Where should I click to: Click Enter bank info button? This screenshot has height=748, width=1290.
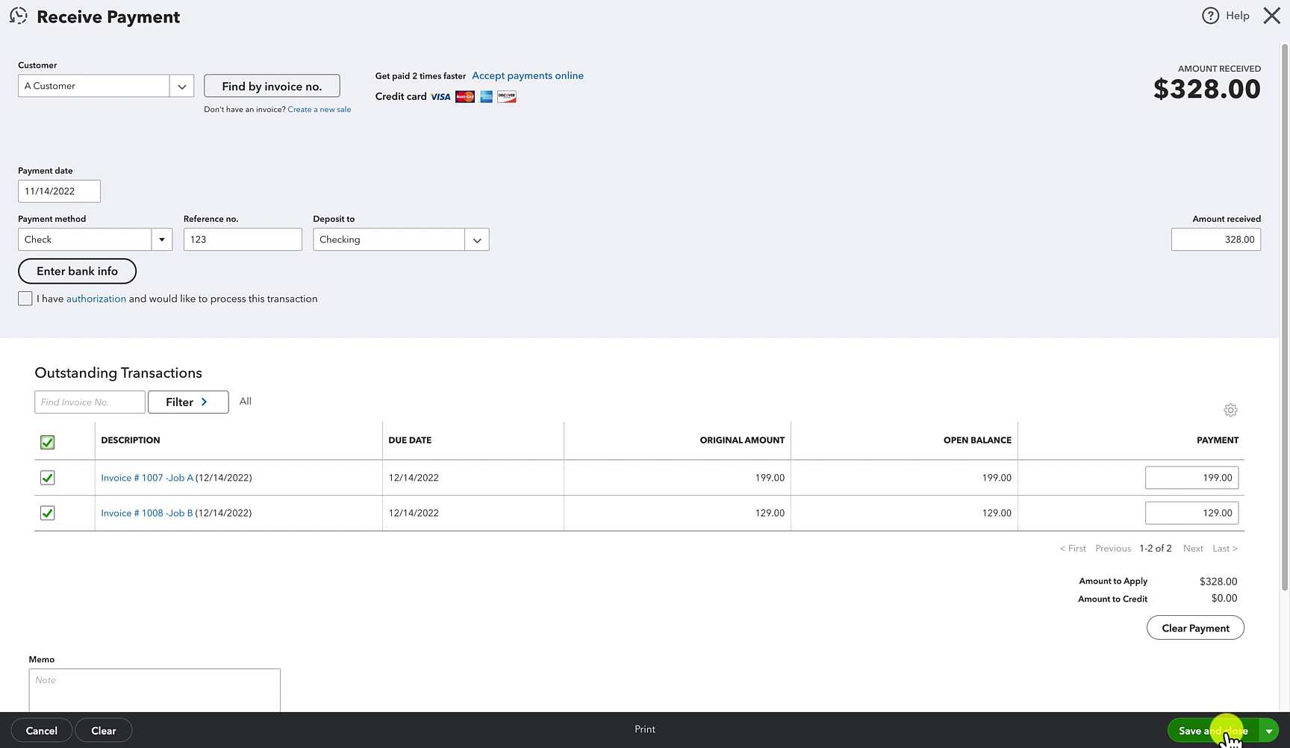77,271
